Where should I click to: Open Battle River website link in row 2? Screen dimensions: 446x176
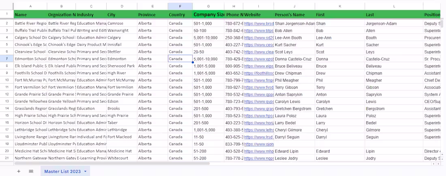(x=259, y=24)
